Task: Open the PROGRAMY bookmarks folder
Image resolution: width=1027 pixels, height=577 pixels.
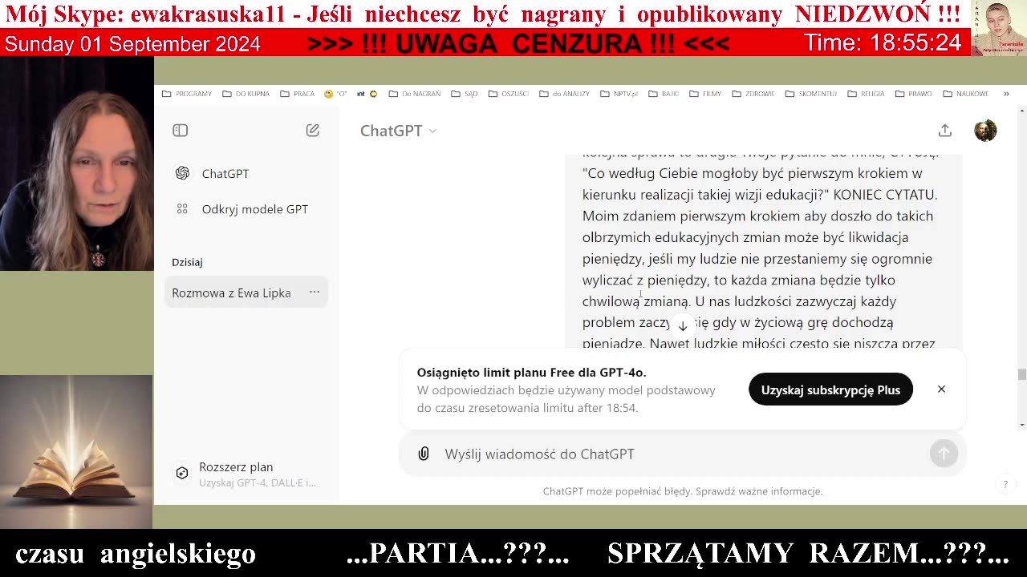Action: coord(187,94)
